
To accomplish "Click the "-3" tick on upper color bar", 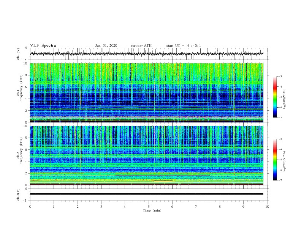I will pyautogui.click(x=280, y=76).
